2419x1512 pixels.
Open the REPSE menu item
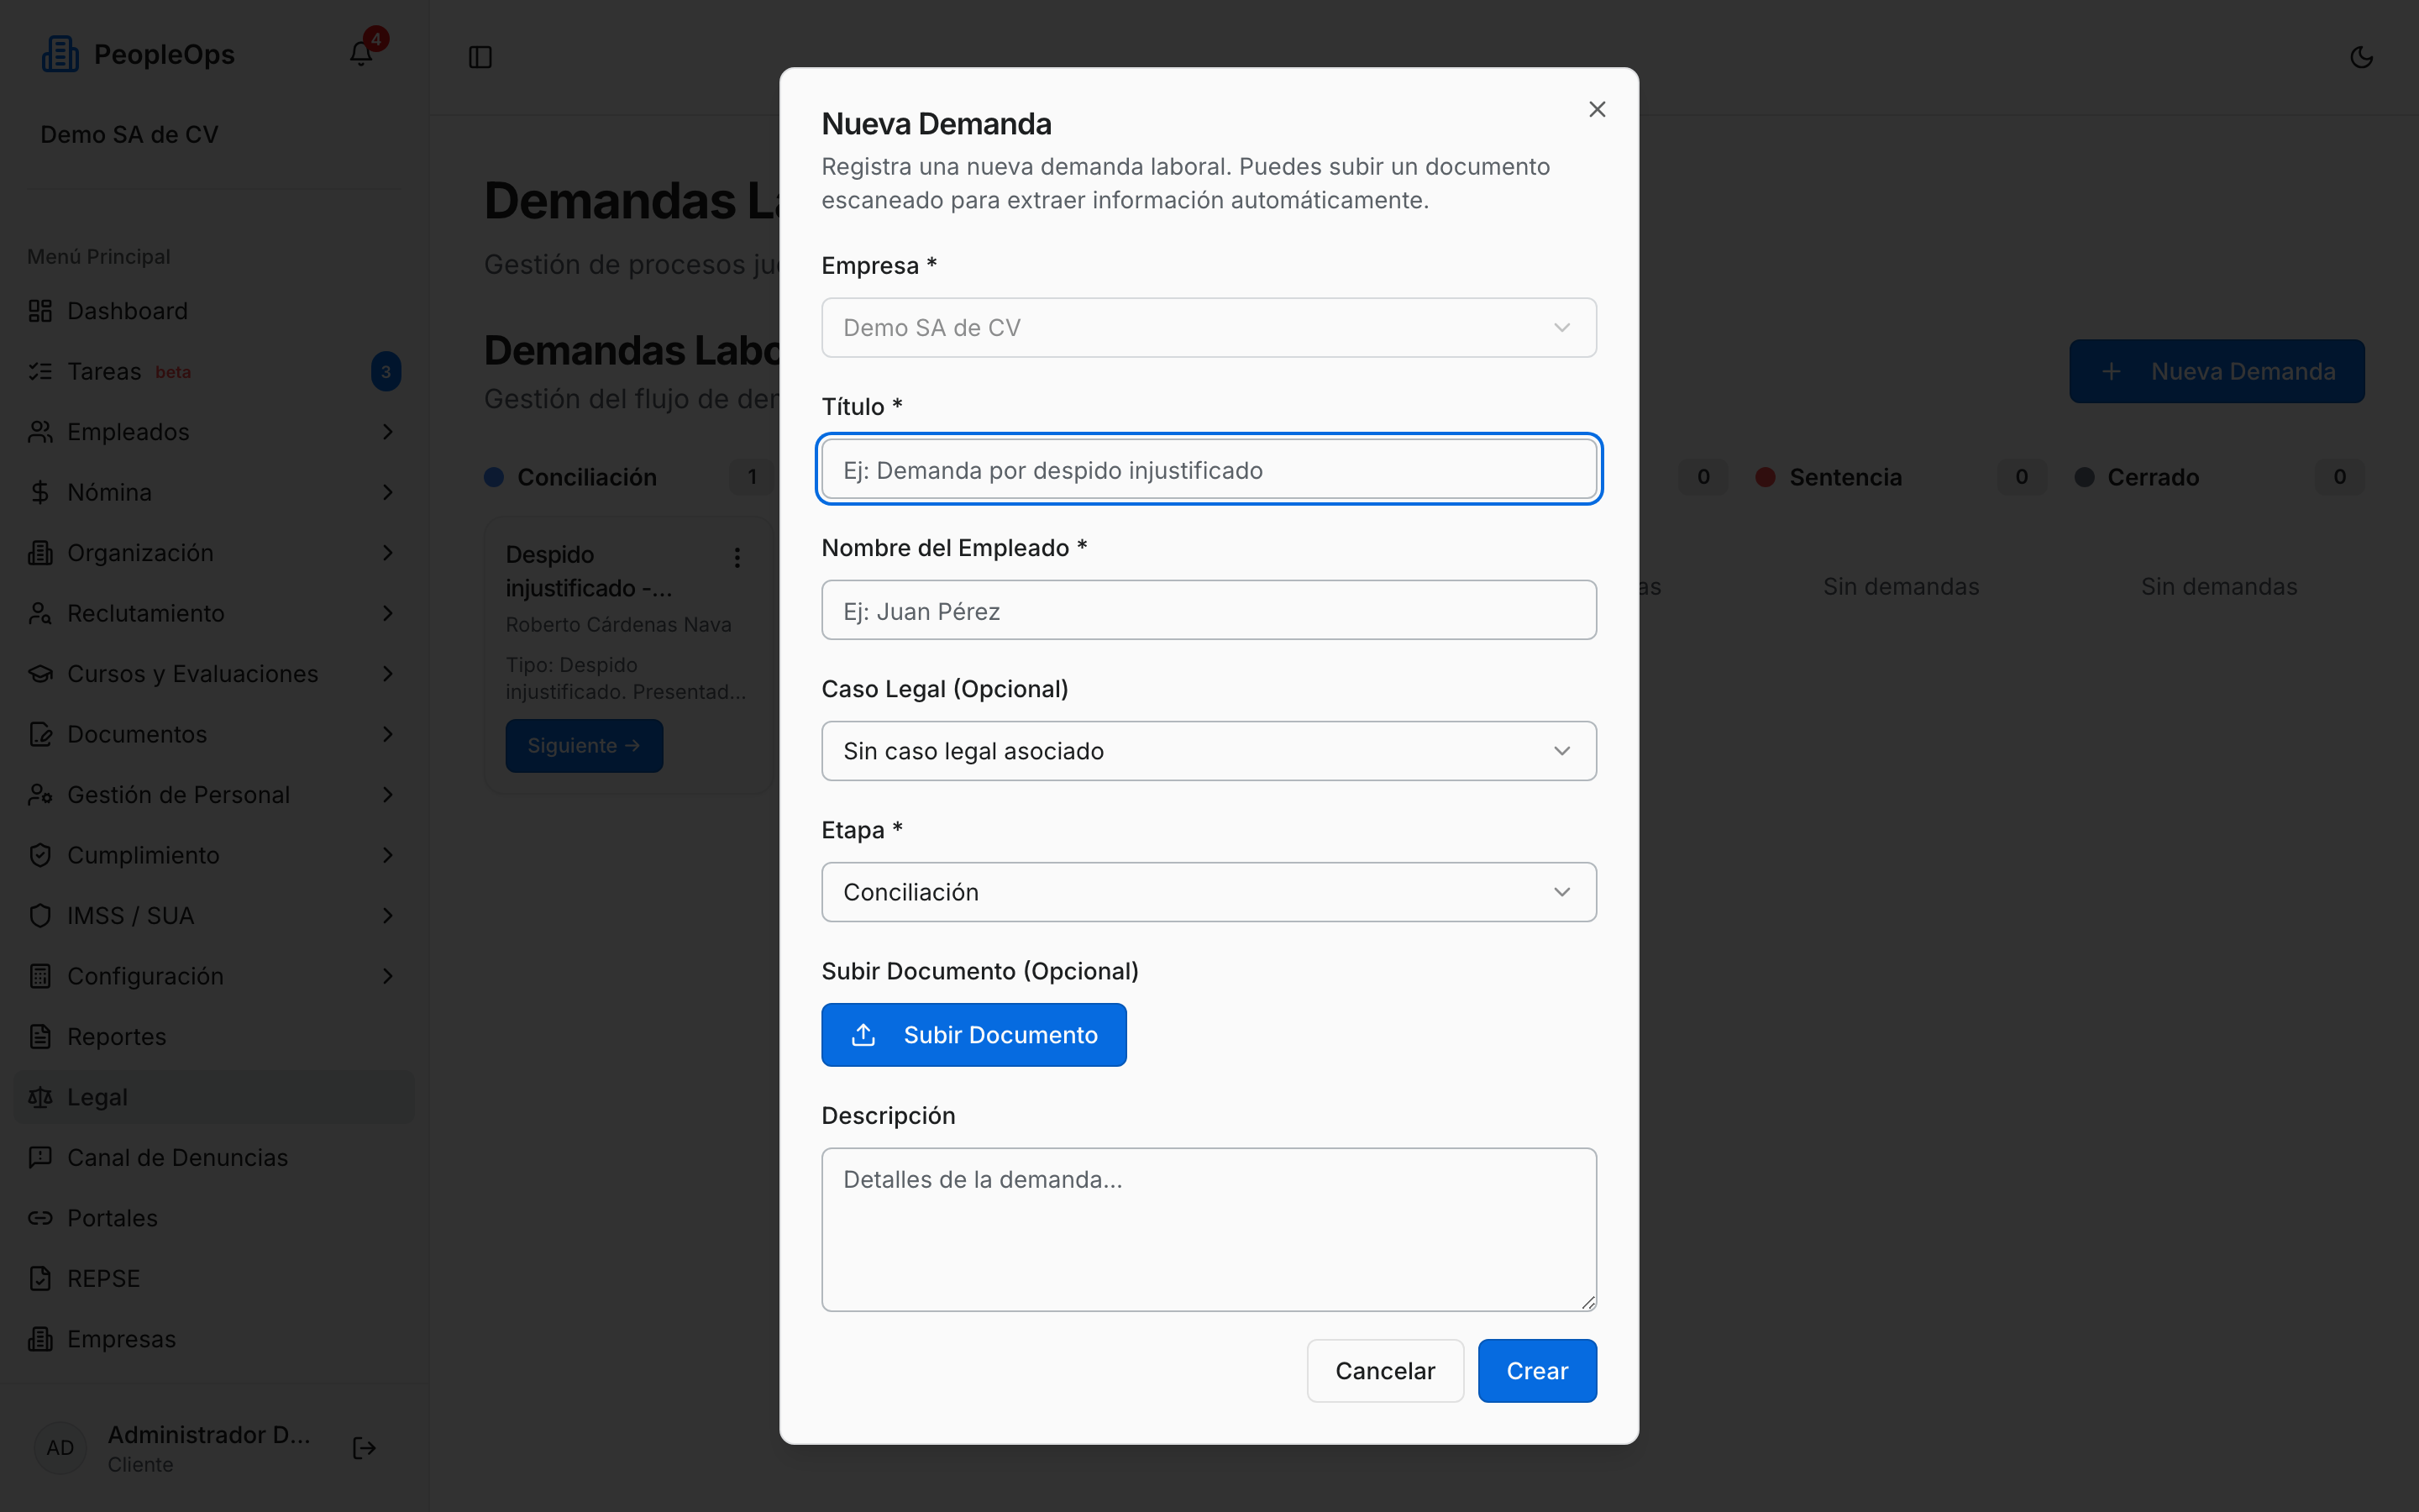[214, 1279]
